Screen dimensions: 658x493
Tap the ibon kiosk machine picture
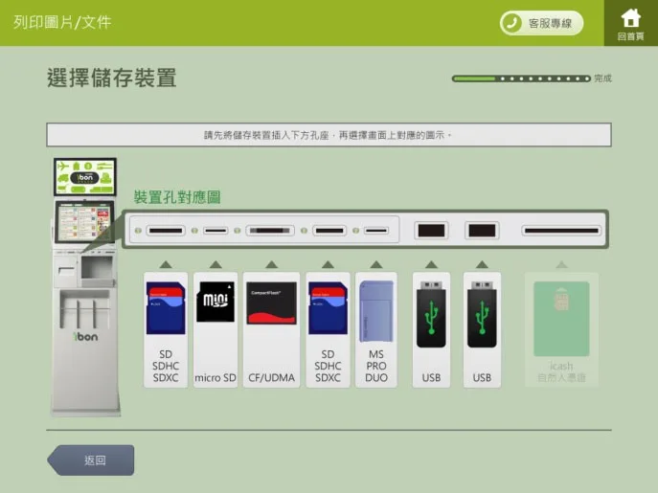pos(86,287)
